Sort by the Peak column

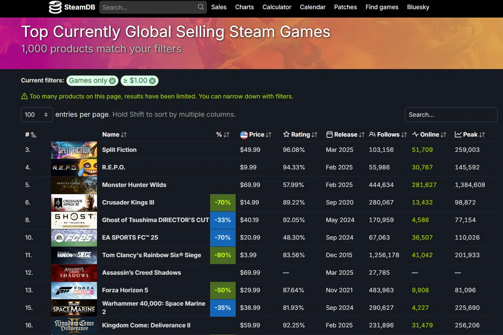click(x=470, y=135)
